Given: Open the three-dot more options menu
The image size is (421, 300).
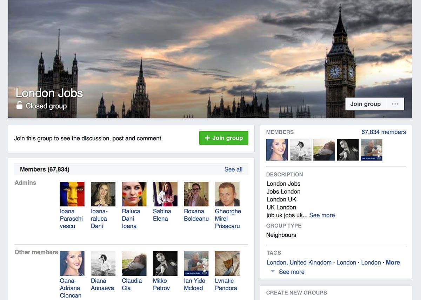Looking at the screenshot, I should [395, 104].
